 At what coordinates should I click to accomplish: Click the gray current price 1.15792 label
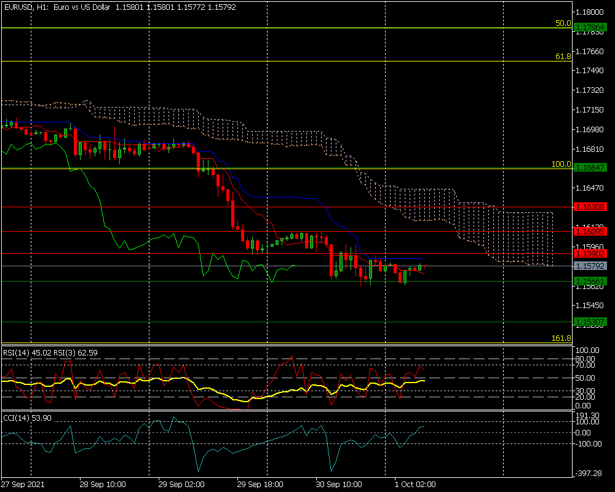590,266
